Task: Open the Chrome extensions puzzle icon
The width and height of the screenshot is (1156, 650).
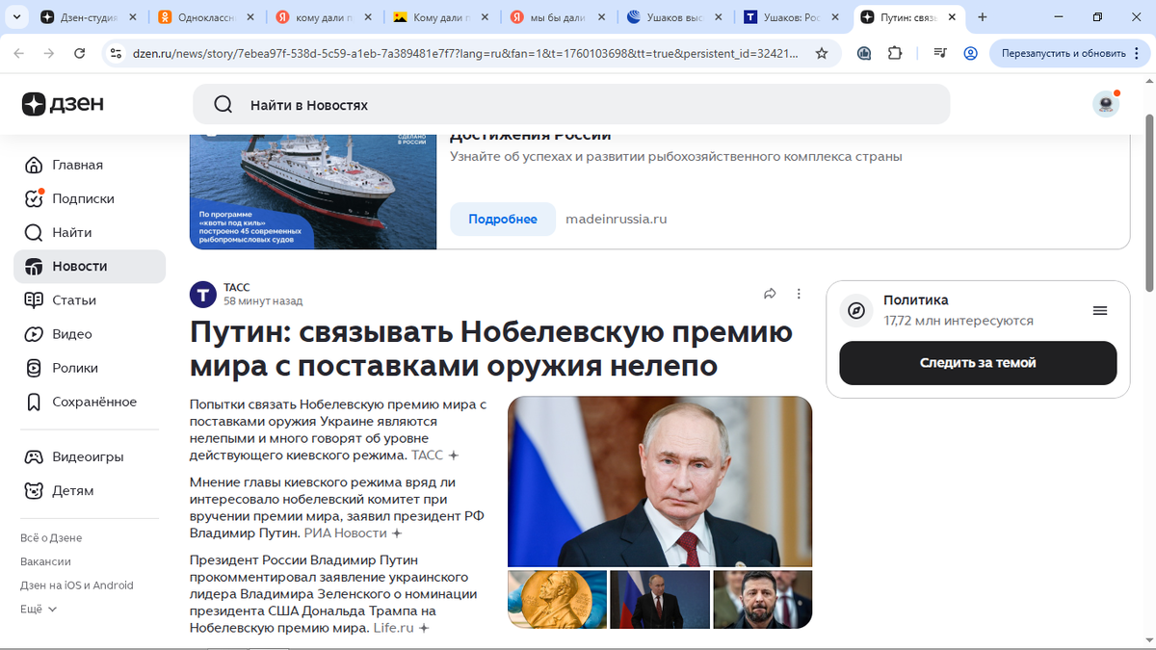Action: (895, 53)
